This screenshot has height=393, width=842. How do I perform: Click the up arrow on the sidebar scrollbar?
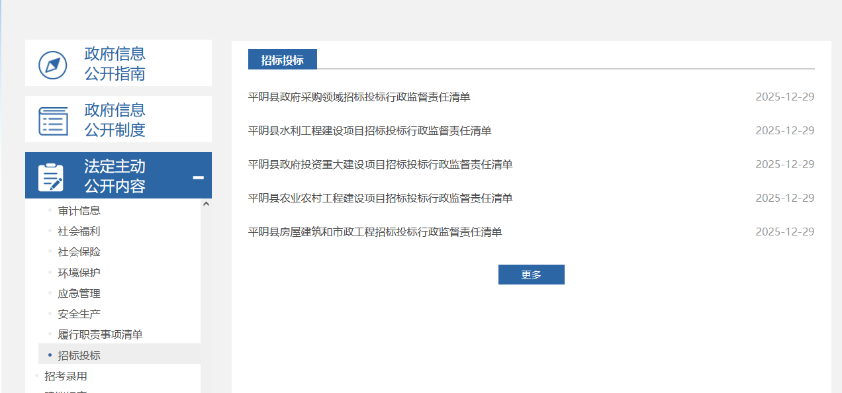pyautogui.click(x=206, y=203)
